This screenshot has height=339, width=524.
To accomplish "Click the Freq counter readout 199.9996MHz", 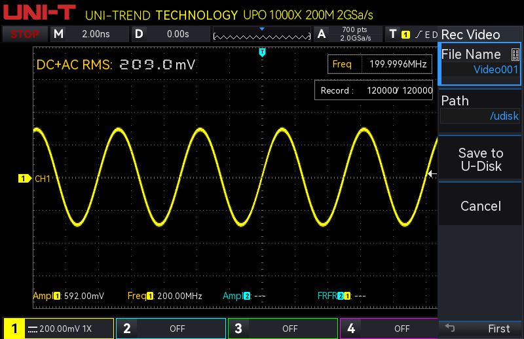I will point(380,64).
